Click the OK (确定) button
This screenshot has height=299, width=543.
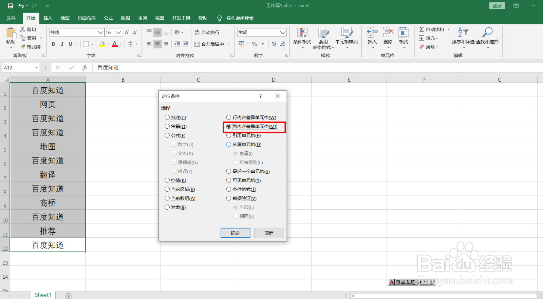(x=235, y=233)
